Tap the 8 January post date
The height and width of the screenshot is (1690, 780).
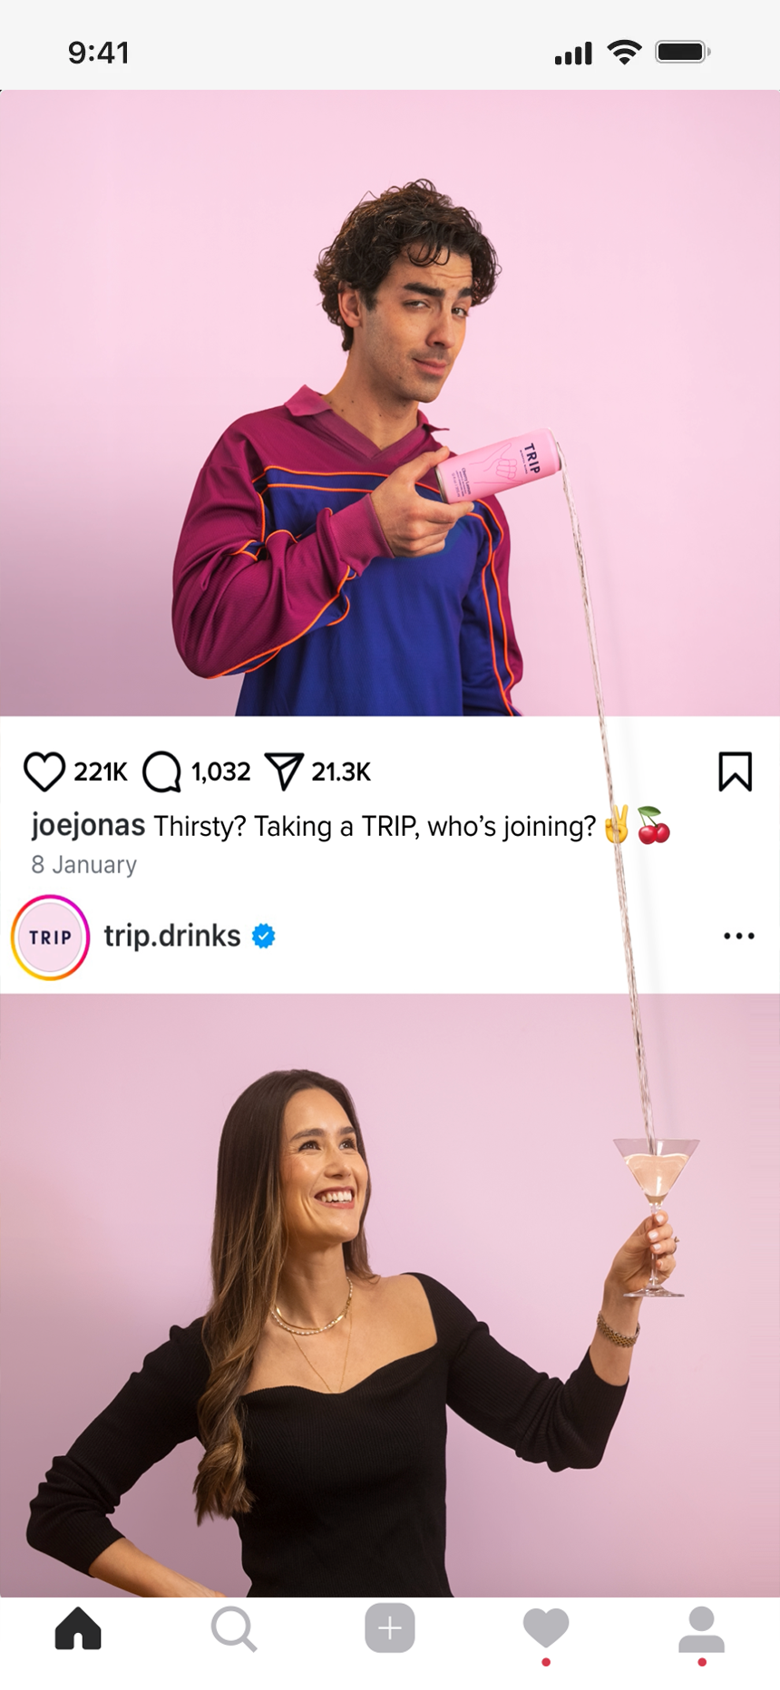click(83, 864)
